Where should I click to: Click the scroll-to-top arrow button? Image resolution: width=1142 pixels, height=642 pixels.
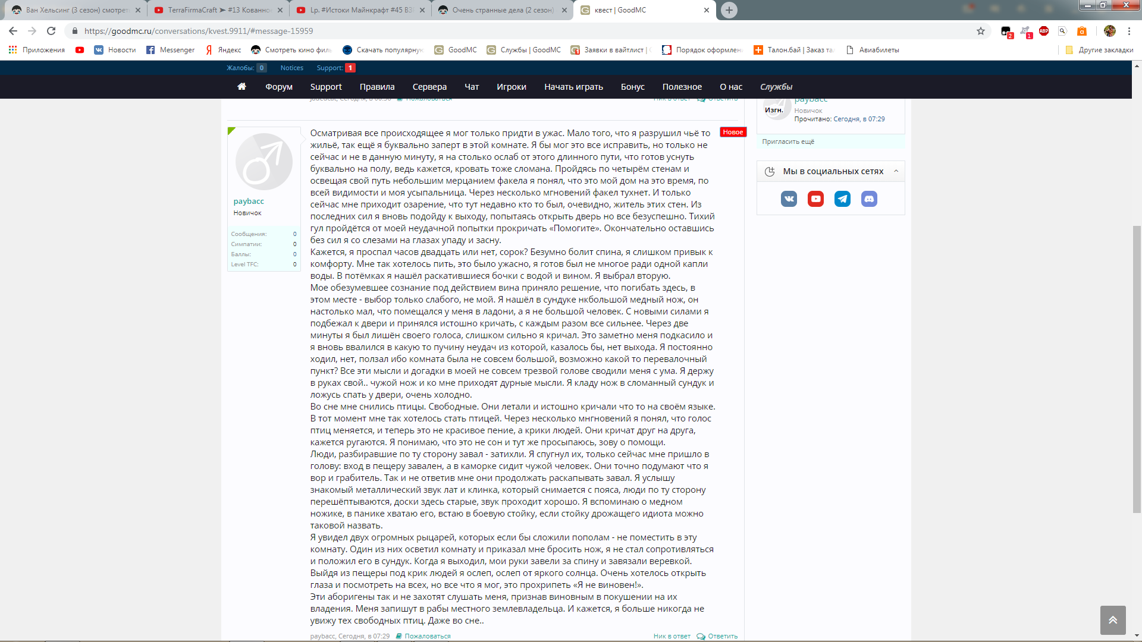click(x=1112, y=620)
